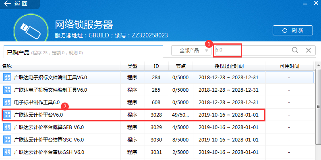Select the 广联达云计价平台V6.0 name

pyautogui.click(x=38, y=115)
